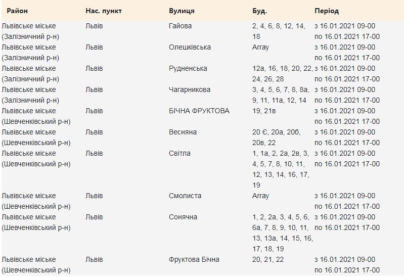The width and height of the screenshot is (404, 277).
Task: Click the Фруктова Бічна street name
Action: tap(194, 259)
